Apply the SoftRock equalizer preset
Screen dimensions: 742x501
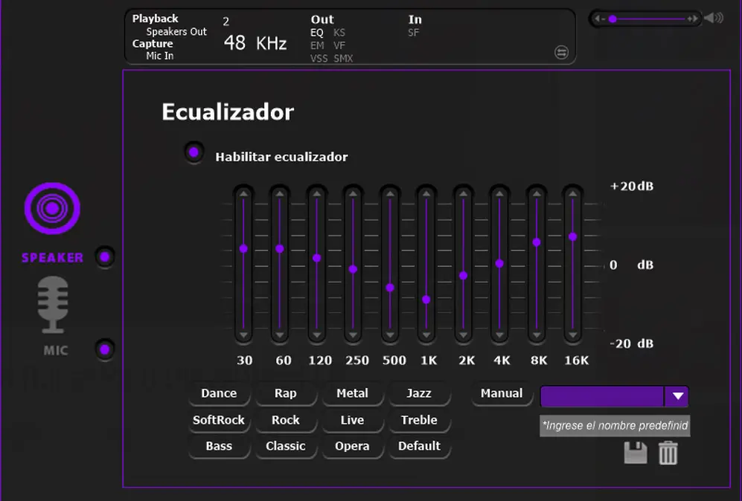click(x=219, y=420)
